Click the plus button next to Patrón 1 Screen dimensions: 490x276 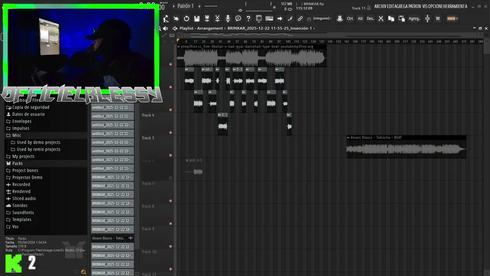coord(199,6)
